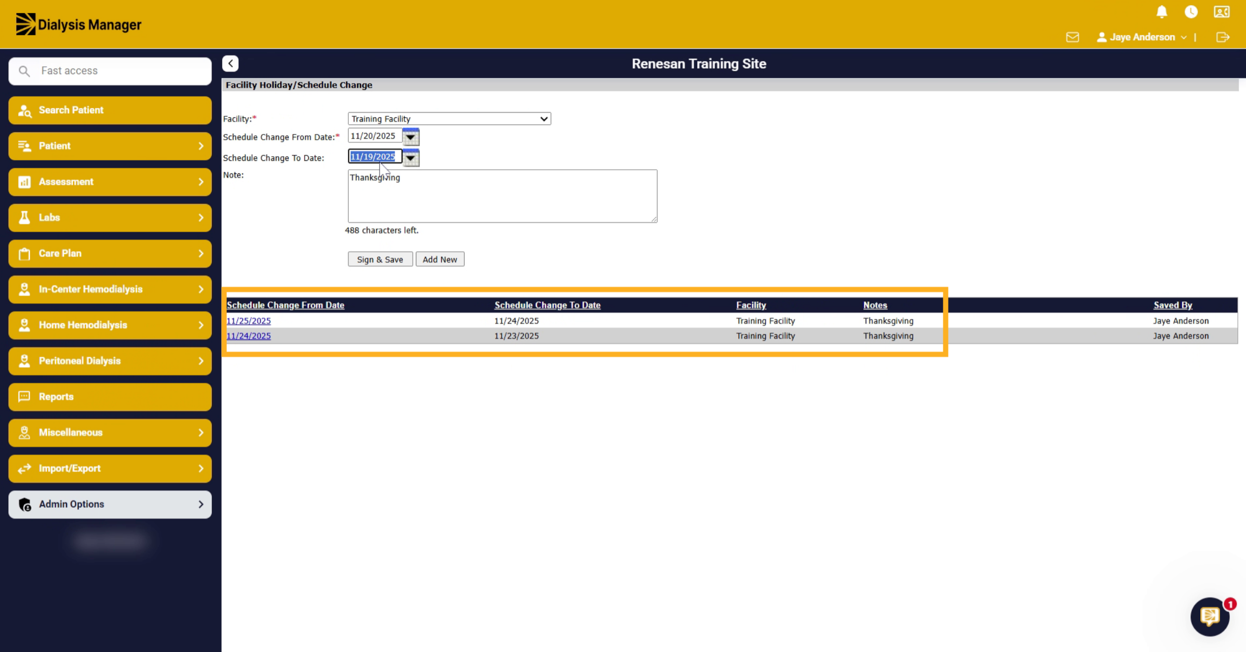Expand Import/Export menu

click(x=110, y=468)
